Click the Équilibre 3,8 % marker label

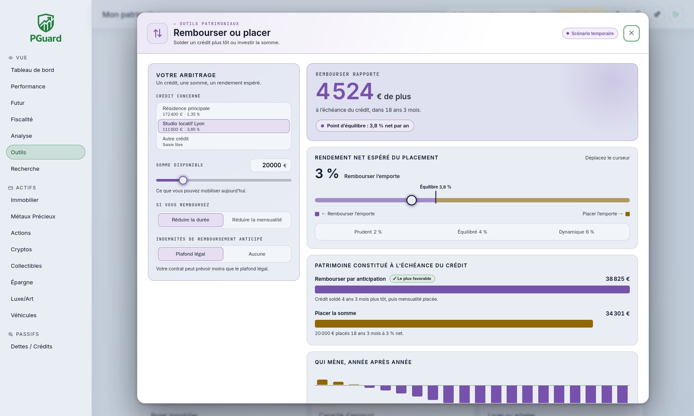[435, 187]
